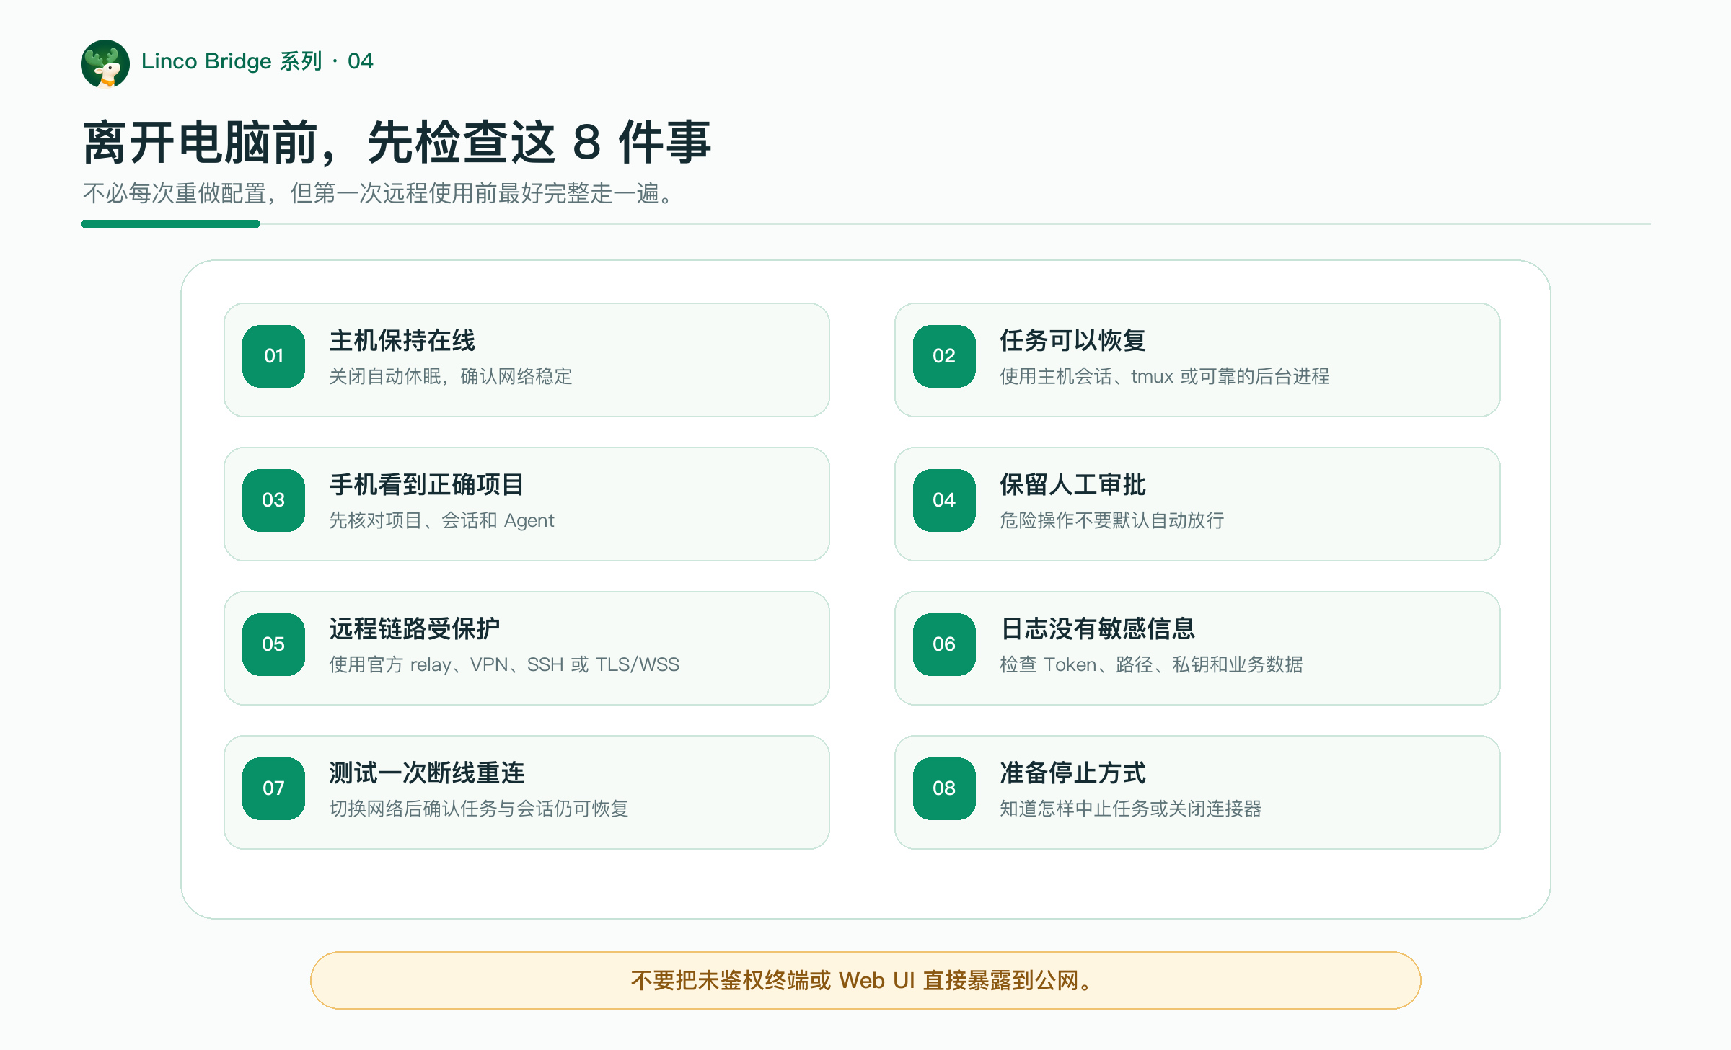The width and height of the screenshot is (1731, 1050).
Task: Click the text 知道怎样中止任务或关闭连接器
Action: tap(1131, 809)
